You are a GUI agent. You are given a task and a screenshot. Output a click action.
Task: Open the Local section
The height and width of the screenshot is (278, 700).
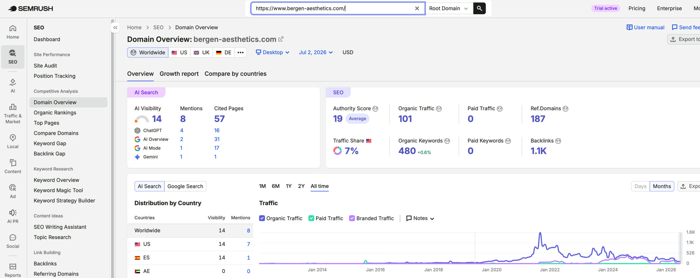[x=13, y=142]
